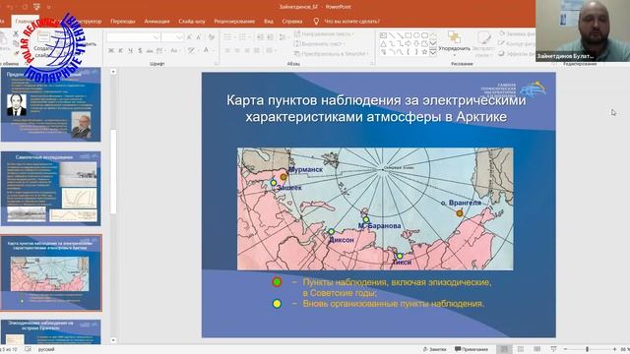This screenshot has height=354, width=630.
Task: Select the map slide thumbnail in panel
Action: pos(50,273)
